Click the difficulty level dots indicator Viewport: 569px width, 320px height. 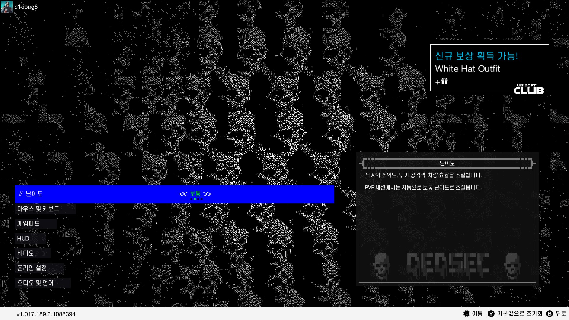click(196, 199)
